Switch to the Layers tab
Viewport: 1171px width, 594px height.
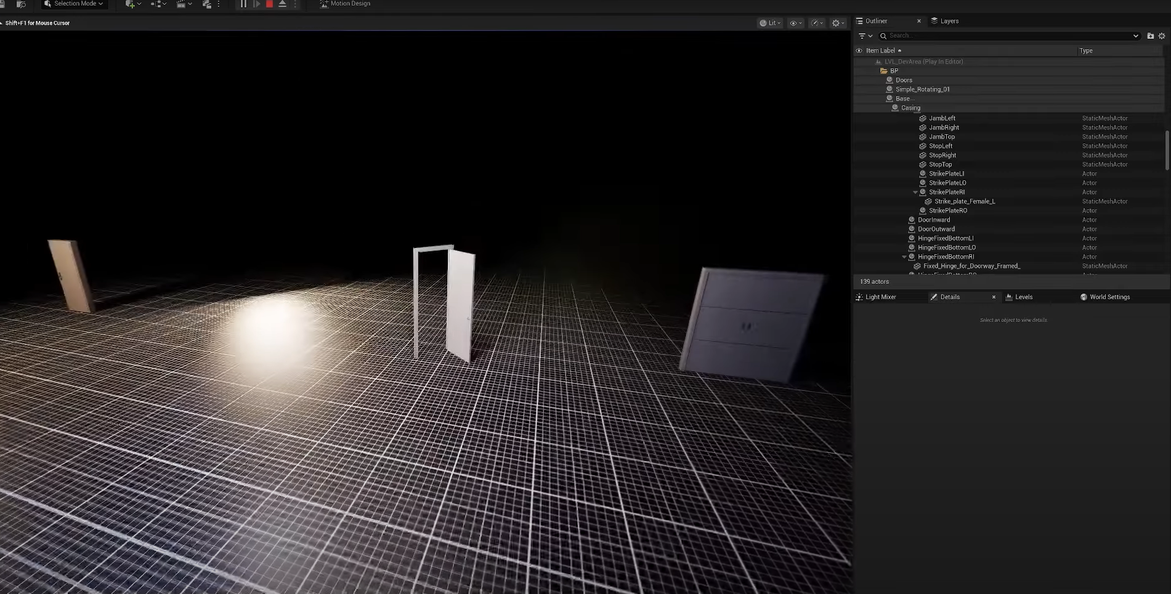coord(949,21)
